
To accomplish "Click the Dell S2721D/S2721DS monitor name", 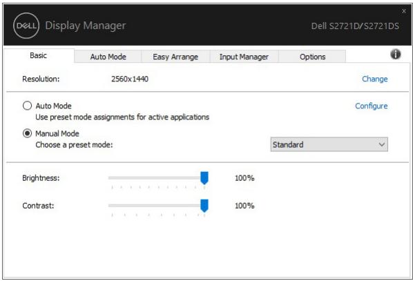I will click(x=355, y=26).
